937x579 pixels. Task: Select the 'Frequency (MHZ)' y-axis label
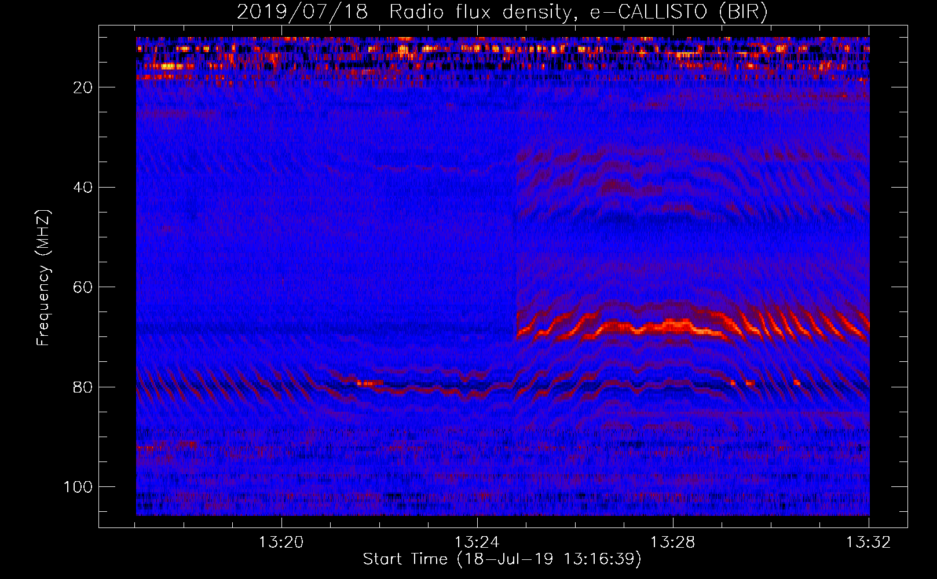click(x=43, y=278)
